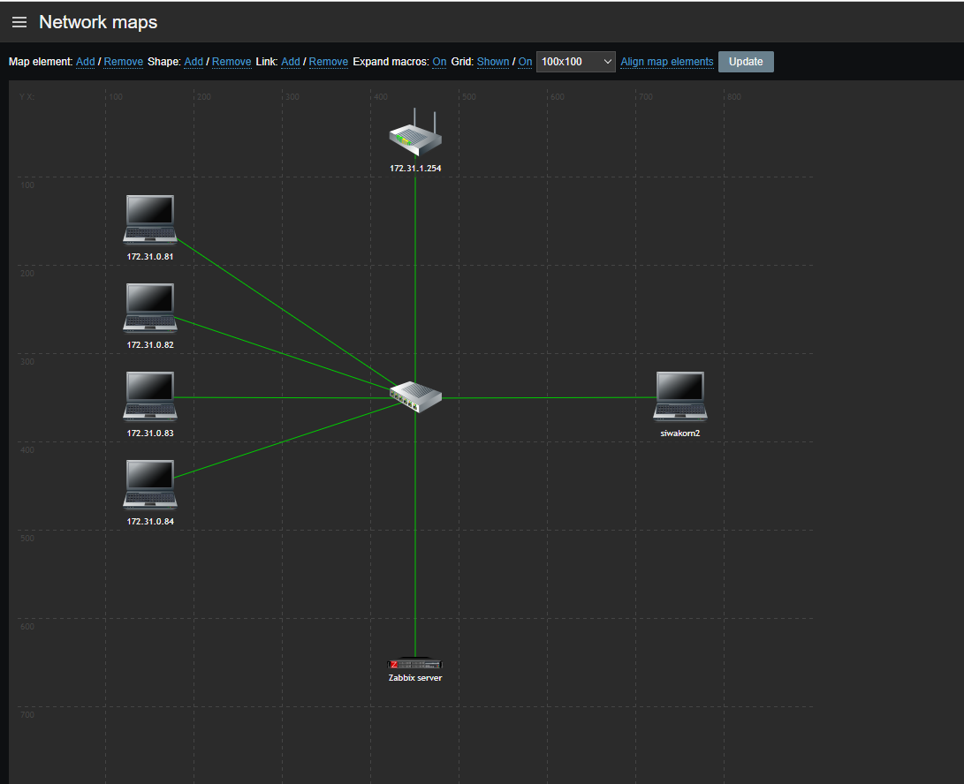Select the laptop icon 172.31.0.83
Image resolution: width=964 pixels, height=784 pixels.
150,397
